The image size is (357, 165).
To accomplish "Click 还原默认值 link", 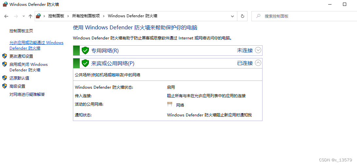I will tap(19, 78).
